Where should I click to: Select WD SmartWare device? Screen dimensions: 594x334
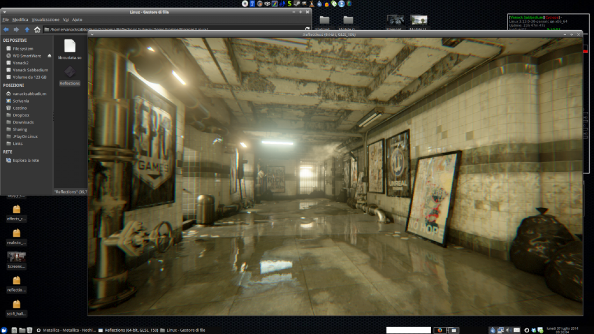pos(23,56)
